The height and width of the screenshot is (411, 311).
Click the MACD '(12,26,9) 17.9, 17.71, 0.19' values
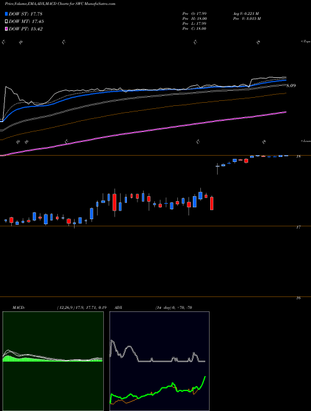(81, 308)
